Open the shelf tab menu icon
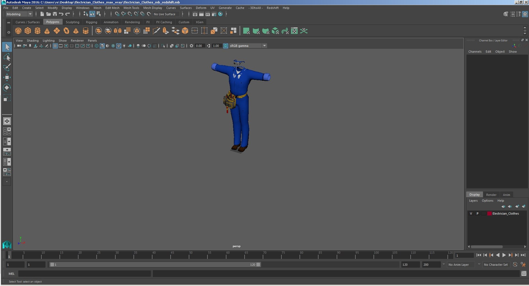The image size is (529, 286). pyautogui.click(x=9, y=22)
